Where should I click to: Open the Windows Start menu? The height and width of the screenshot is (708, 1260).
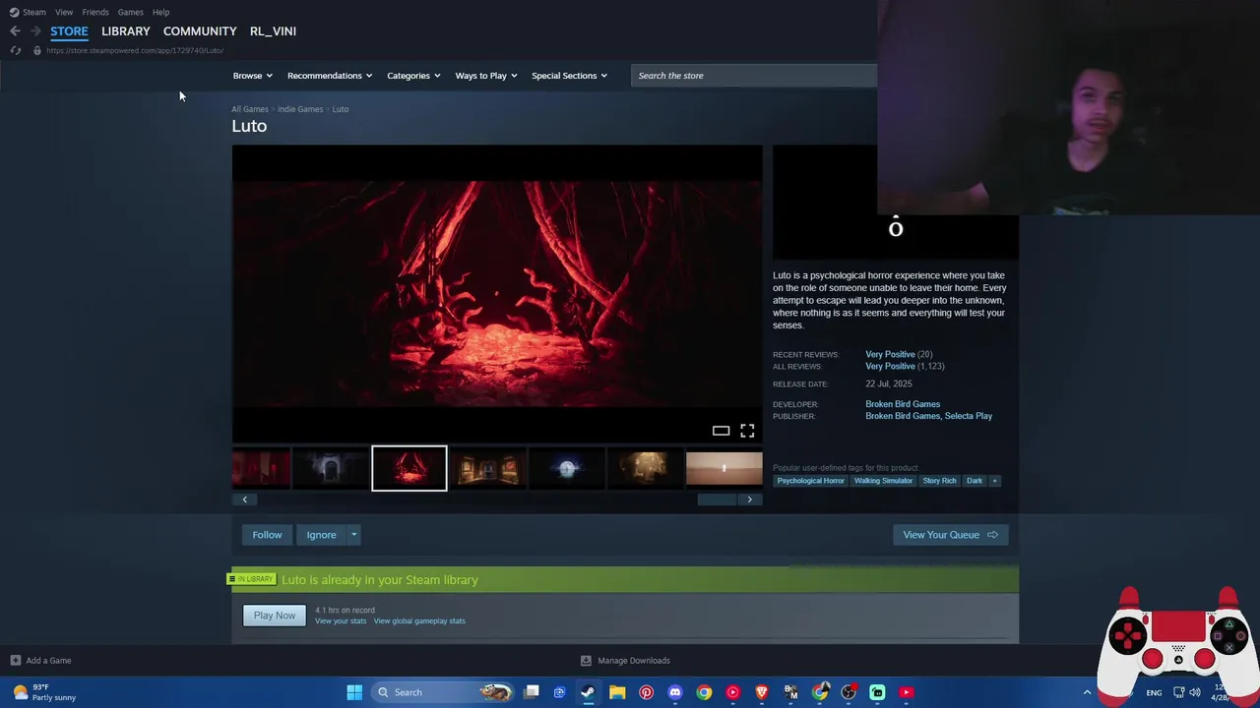(x=354, y=692)
